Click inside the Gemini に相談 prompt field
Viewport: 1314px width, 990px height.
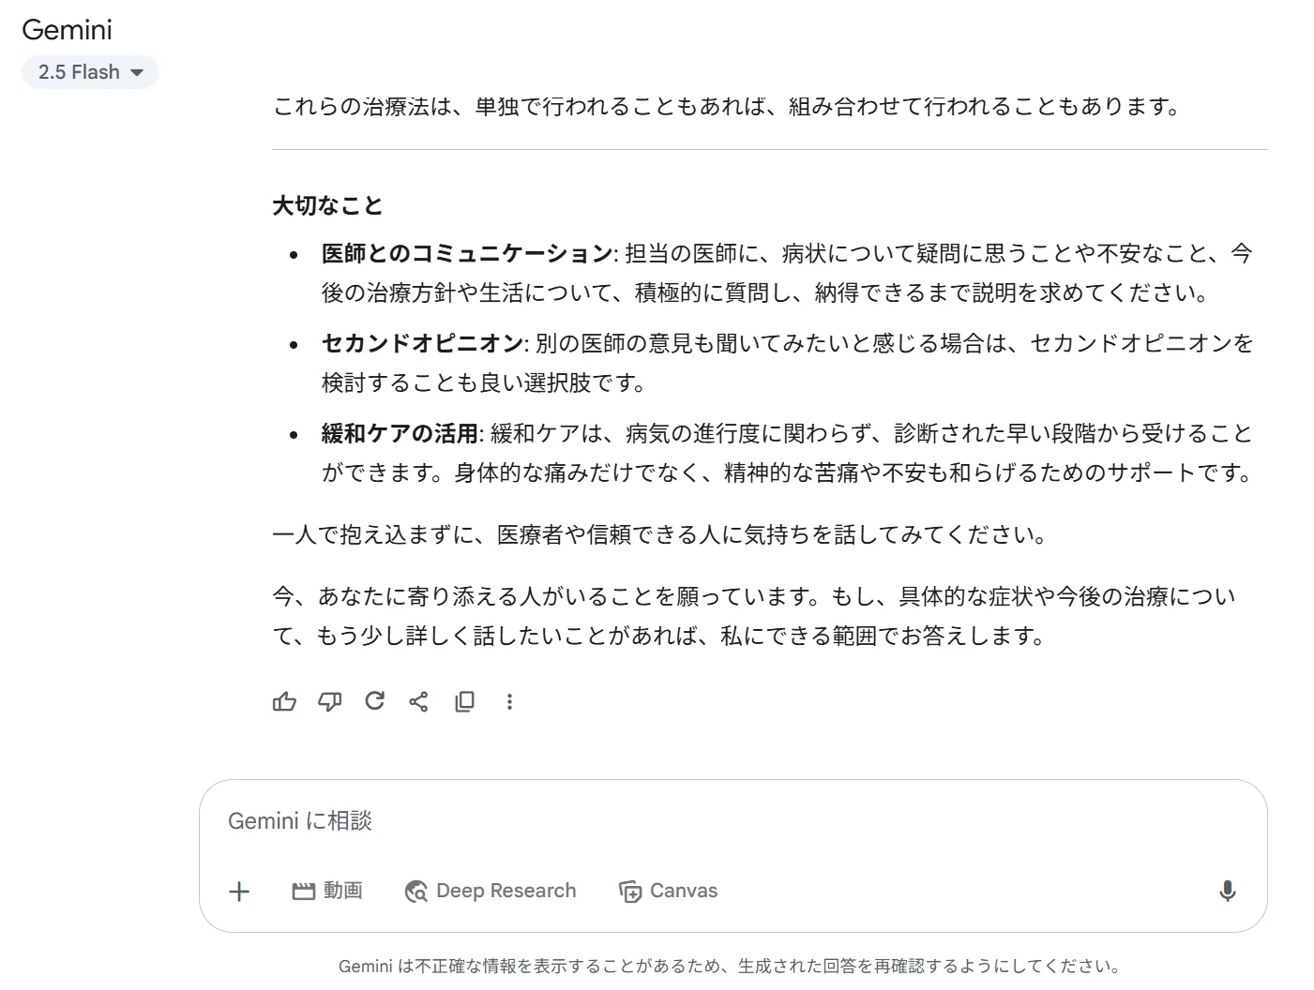(x=563, y=821)
